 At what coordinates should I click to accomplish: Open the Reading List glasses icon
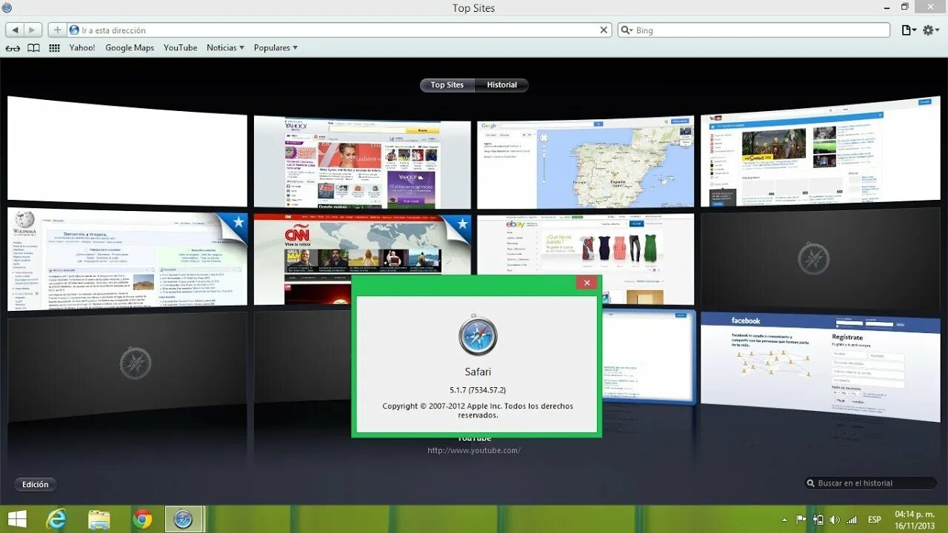pos(13,48)
